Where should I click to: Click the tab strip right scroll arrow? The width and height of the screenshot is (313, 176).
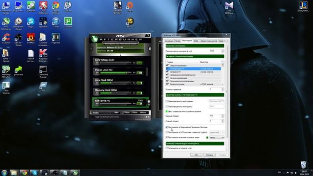tap(227, 41)
